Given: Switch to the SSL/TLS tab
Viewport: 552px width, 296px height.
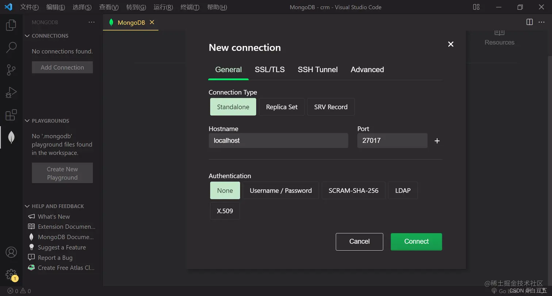Looking at the screenshot, I should tap(270, 70).
